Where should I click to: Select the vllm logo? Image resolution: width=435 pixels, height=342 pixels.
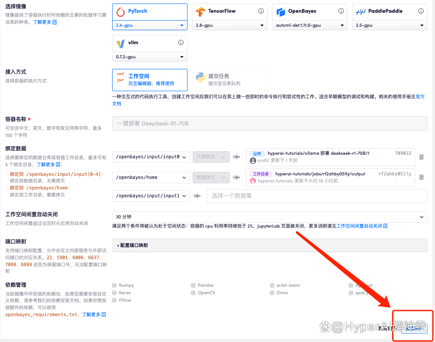point(120,43)
